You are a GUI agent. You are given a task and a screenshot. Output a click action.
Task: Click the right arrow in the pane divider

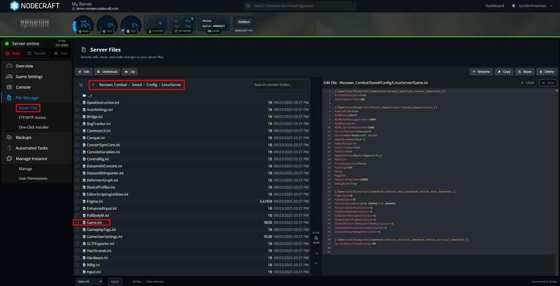coord(316,254)
